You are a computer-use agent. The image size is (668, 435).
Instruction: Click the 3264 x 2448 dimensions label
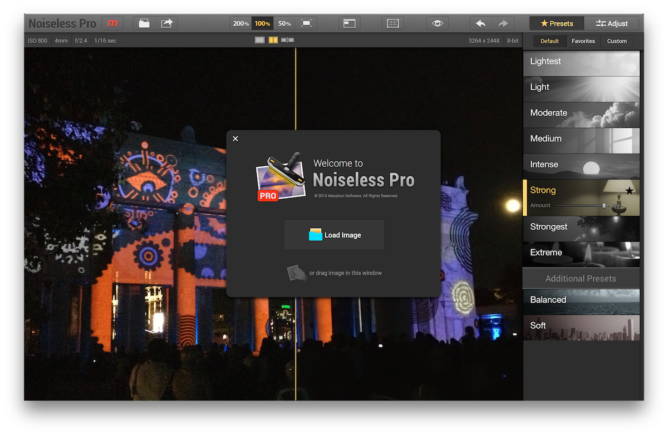[x=484, y=41]
